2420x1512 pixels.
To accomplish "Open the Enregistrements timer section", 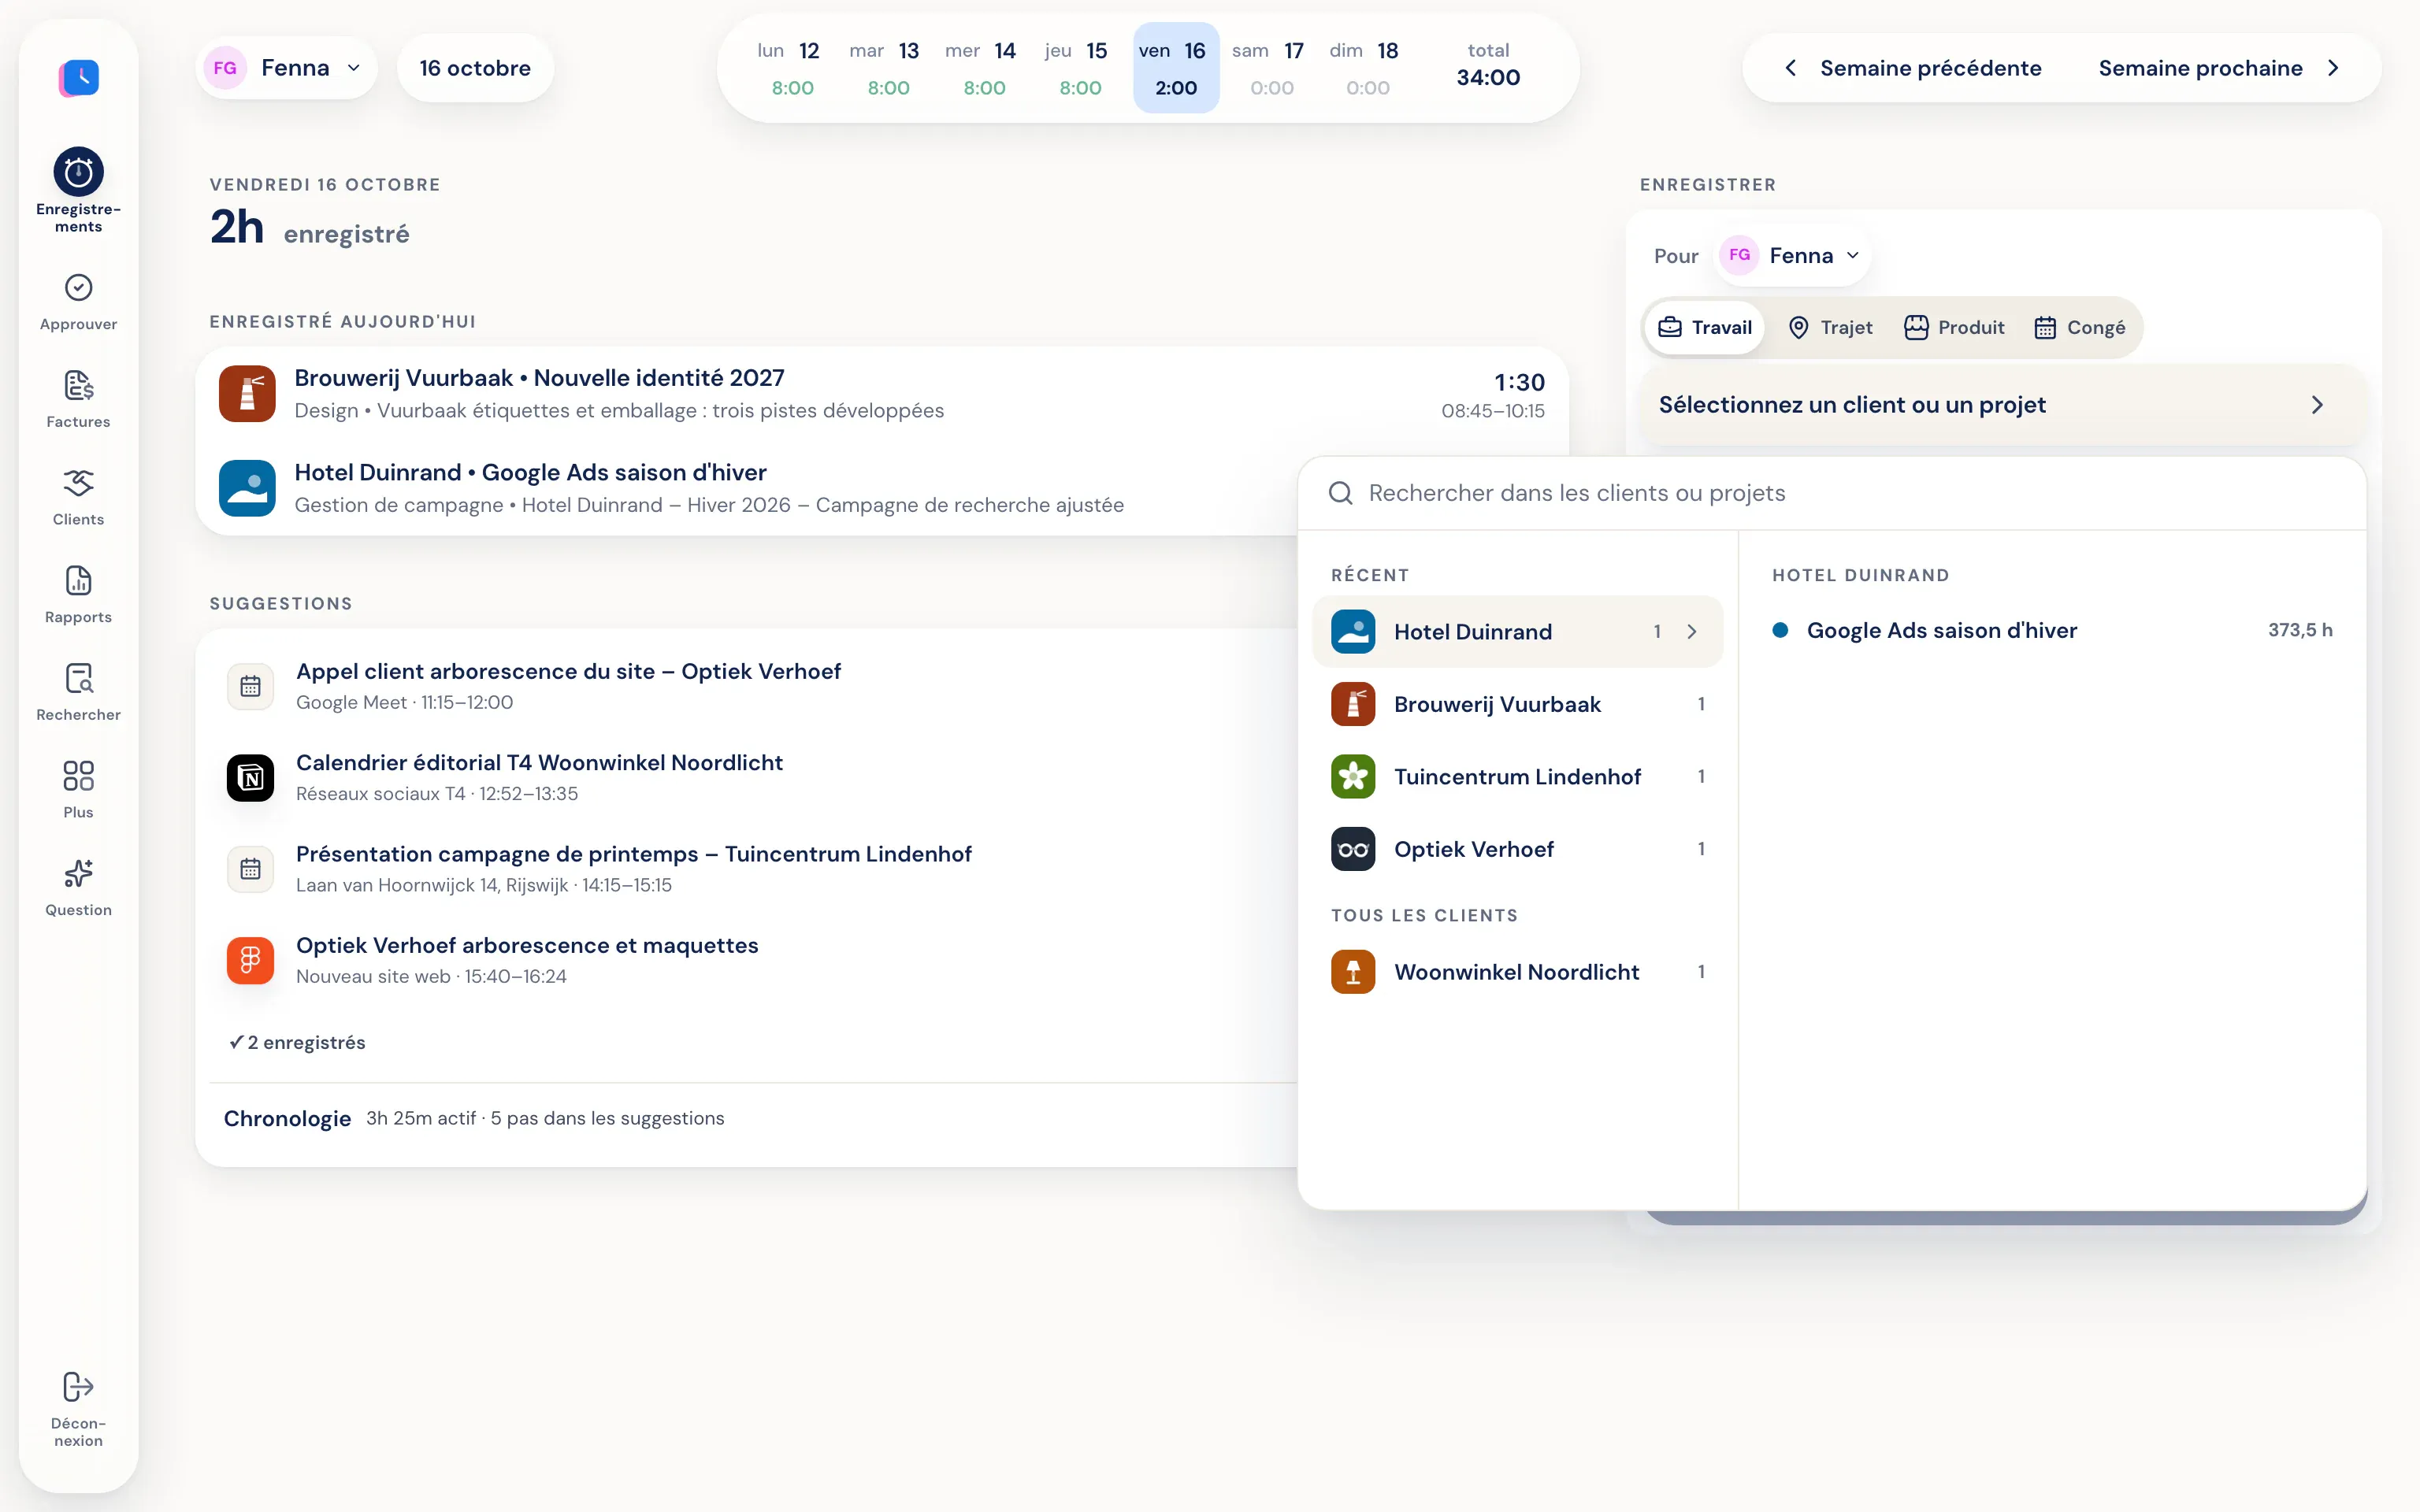I will tap(78, 191).
